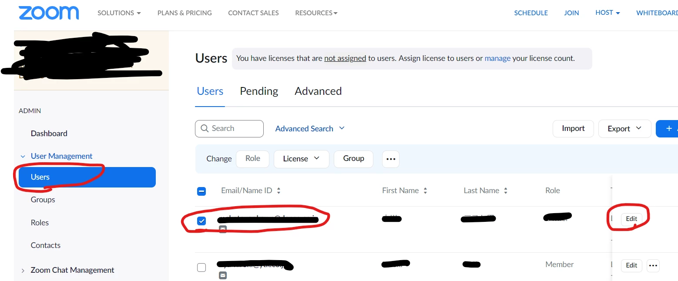The height and width of the screenshot is (281, 678).
Task: Open the three-dots menu in the Change bar
Action: click(x=391, y=159)
